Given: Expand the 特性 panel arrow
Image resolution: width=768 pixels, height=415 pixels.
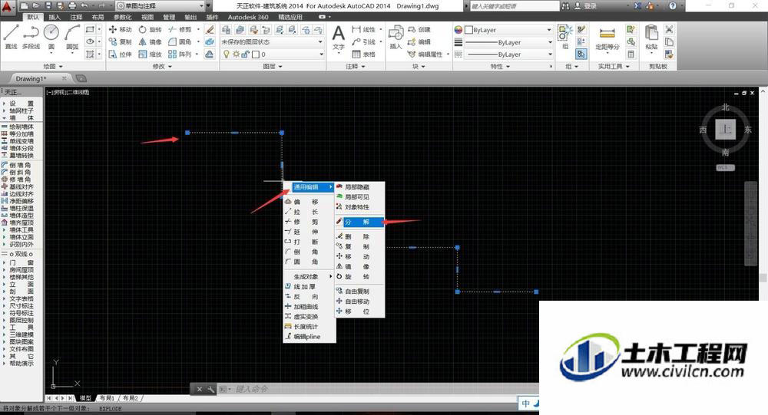Looking at the screenshot, I should 508,66.
